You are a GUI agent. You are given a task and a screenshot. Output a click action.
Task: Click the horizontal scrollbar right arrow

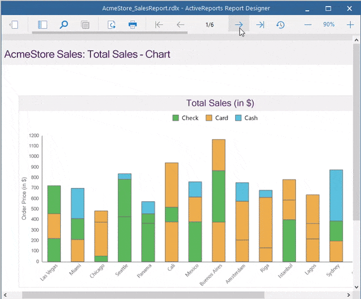[x=348, y=295]
